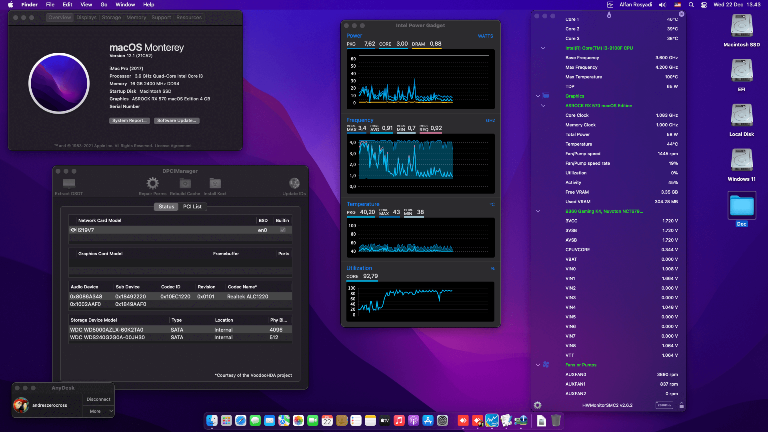
Task: Open the License Agreement link
Action: pos(173,146)
